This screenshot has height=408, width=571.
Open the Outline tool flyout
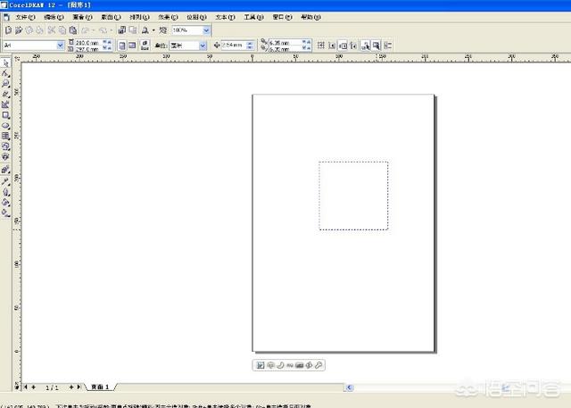(x=5, y=192)
